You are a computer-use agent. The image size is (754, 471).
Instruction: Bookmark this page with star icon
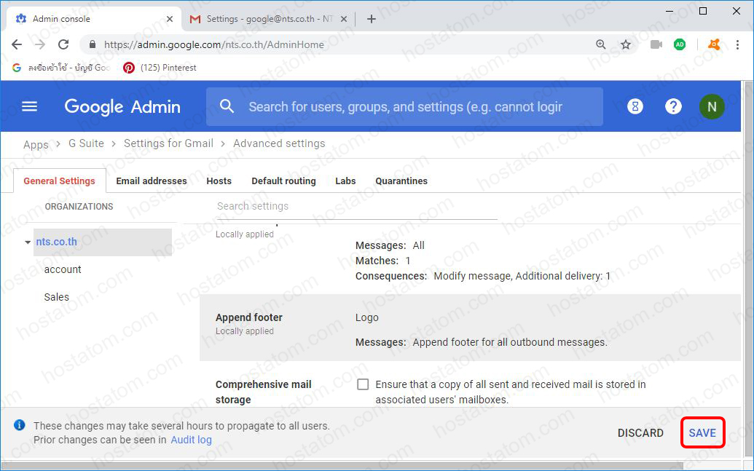[626, 44]
